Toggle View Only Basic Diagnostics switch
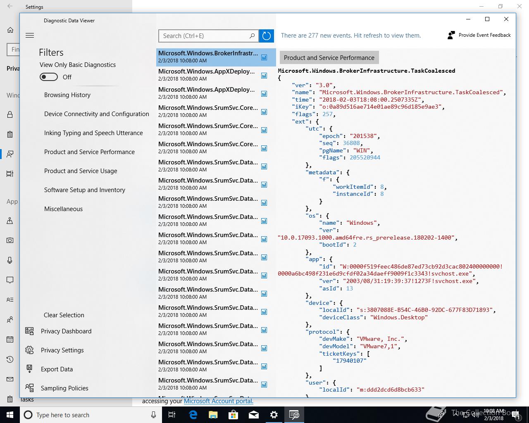This screenshot has height=423, width=529. click(49, 77)
